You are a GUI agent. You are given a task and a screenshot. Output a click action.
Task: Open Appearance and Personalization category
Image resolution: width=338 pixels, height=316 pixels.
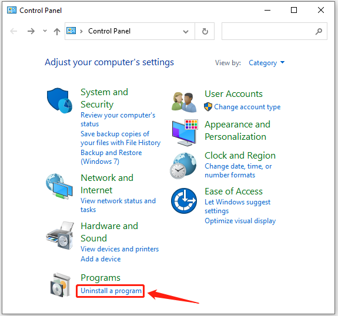pyautogui.click(x=237, y=130)
